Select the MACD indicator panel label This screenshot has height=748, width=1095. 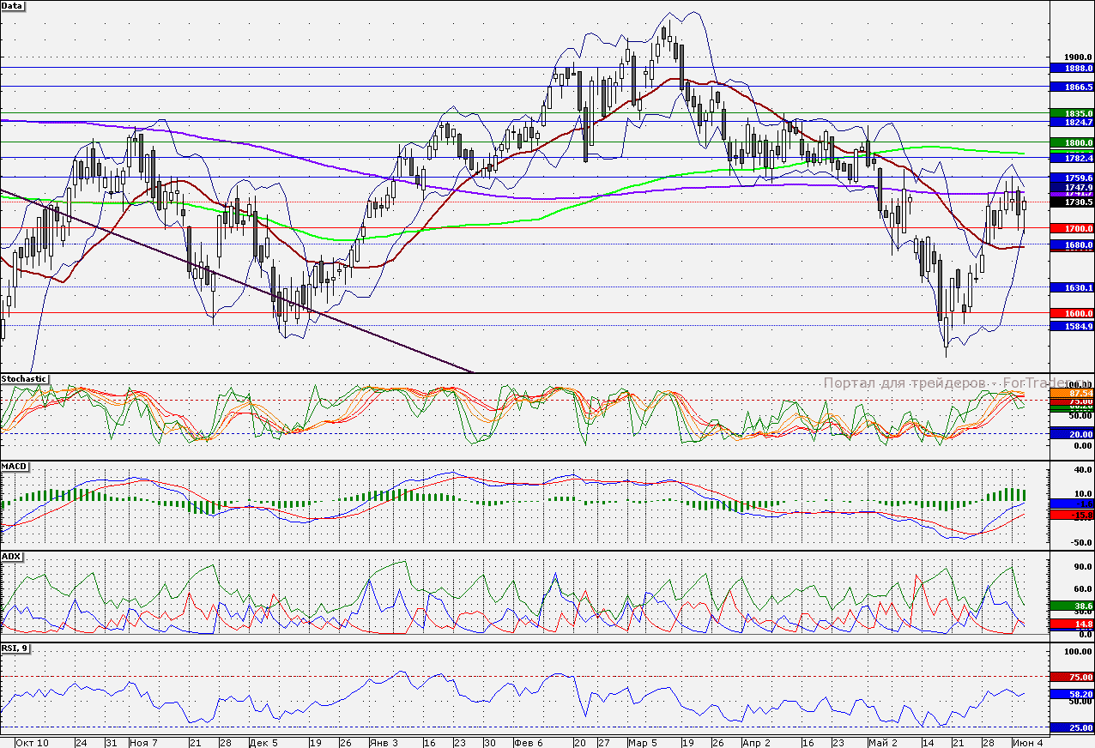coord(15,466)
